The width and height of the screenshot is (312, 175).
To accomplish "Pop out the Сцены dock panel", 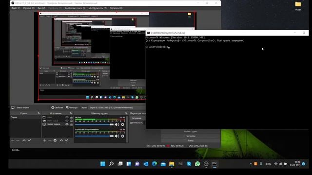I will click(39, 113).
